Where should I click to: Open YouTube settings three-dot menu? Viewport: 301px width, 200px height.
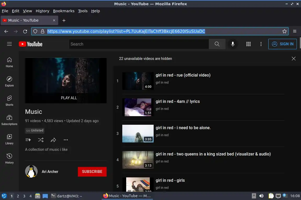coord(261,44)
